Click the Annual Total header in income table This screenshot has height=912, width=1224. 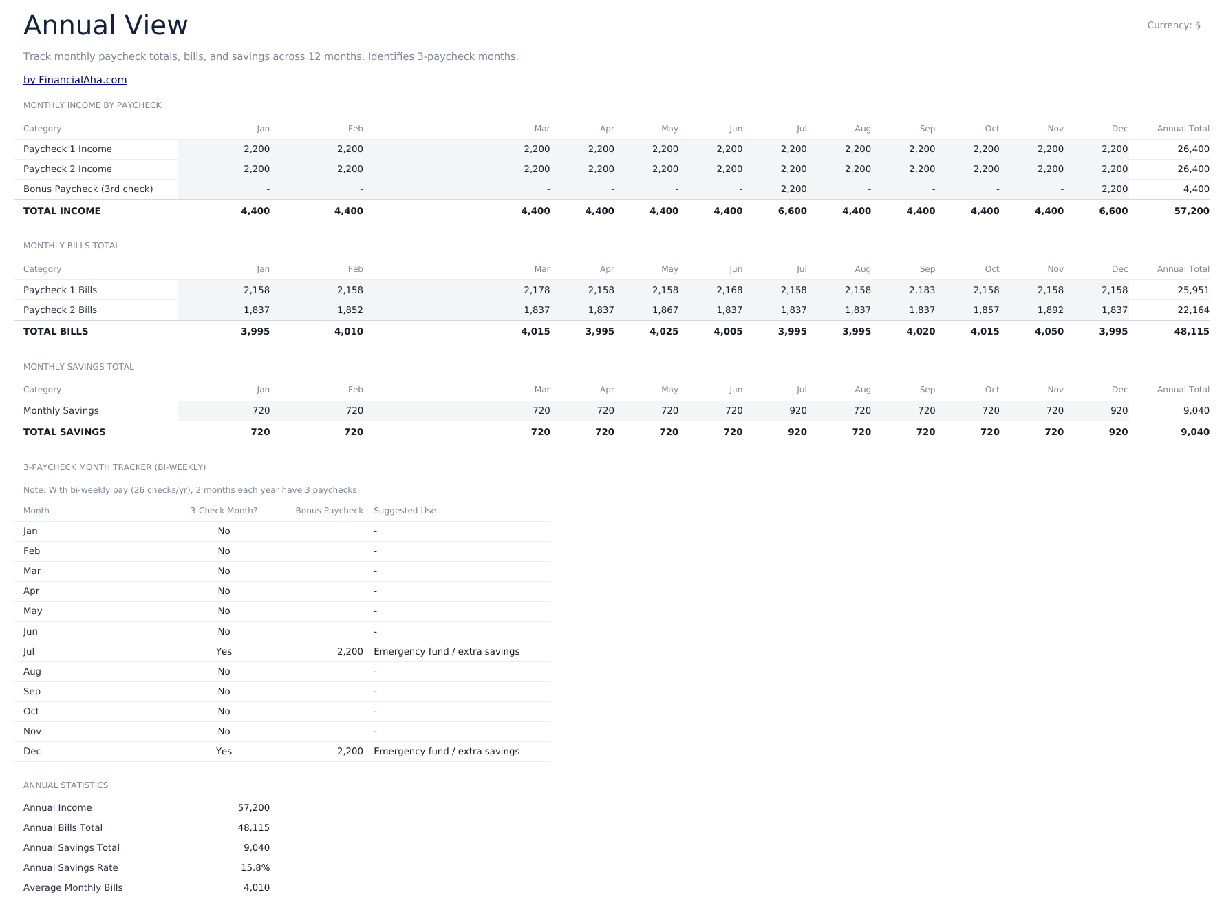point(1183,129)
